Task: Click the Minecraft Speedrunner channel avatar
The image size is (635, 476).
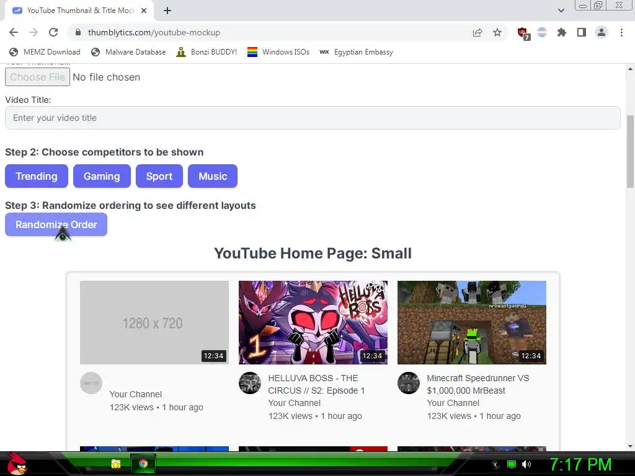Action: 409,383
